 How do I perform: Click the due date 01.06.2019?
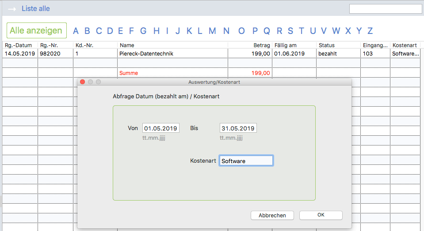point(294,54)
